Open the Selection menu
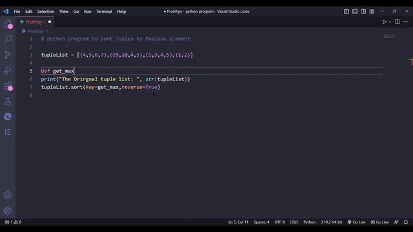The width and height of the screenshot is (413, 232). coord(46,12)
